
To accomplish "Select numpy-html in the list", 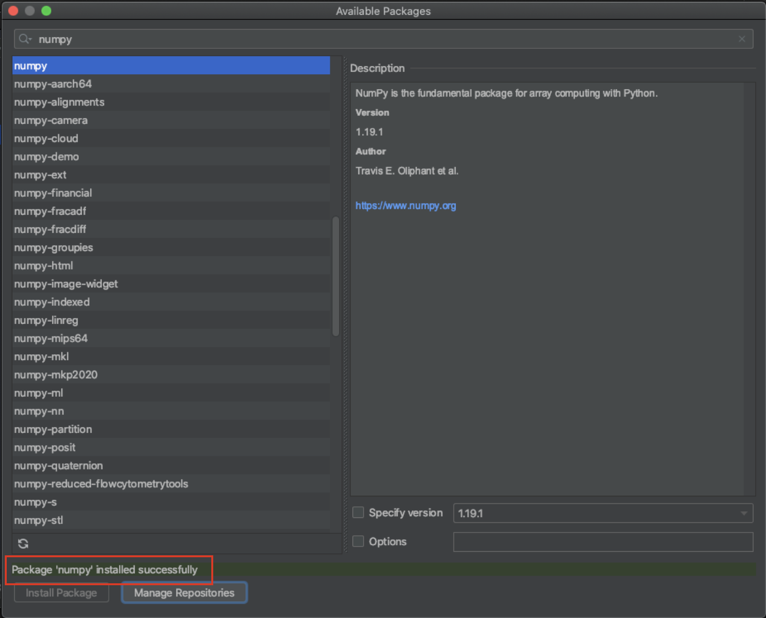I will pyautogui.click(x=171, y=266).
